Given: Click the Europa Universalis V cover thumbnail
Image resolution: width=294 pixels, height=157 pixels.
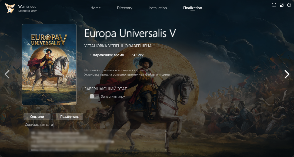Looking at the screenshot, I should pos(49,65).
